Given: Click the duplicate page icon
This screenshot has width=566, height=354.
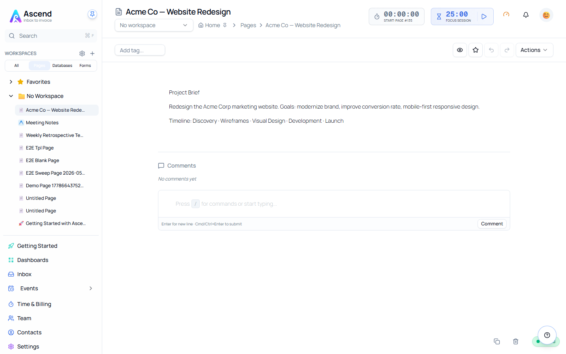Looking at the screenshot, I should (497, 341).
